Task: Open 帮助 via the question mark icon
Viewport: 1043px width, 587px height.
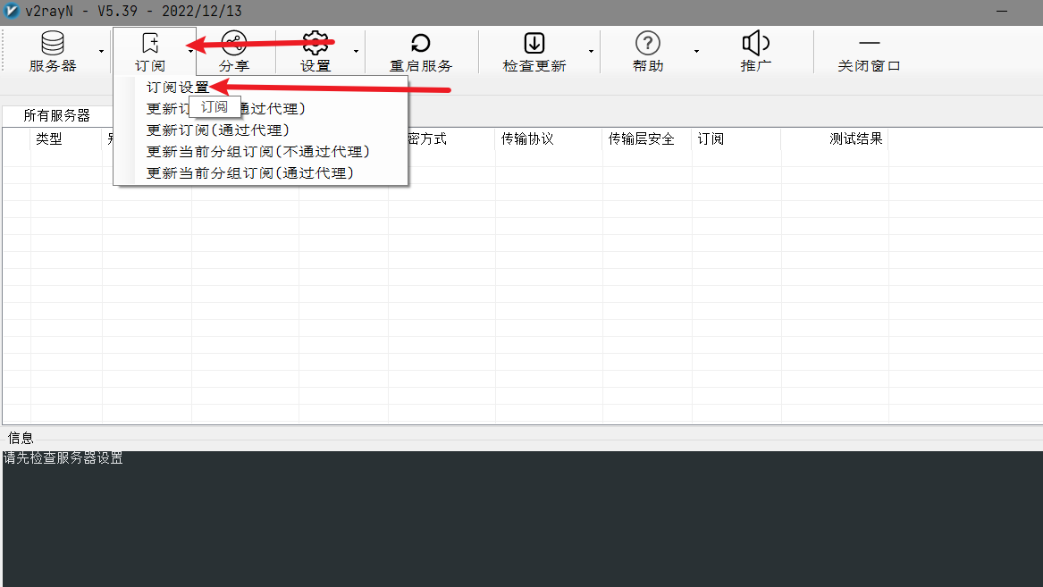Action: coord(647,43)
